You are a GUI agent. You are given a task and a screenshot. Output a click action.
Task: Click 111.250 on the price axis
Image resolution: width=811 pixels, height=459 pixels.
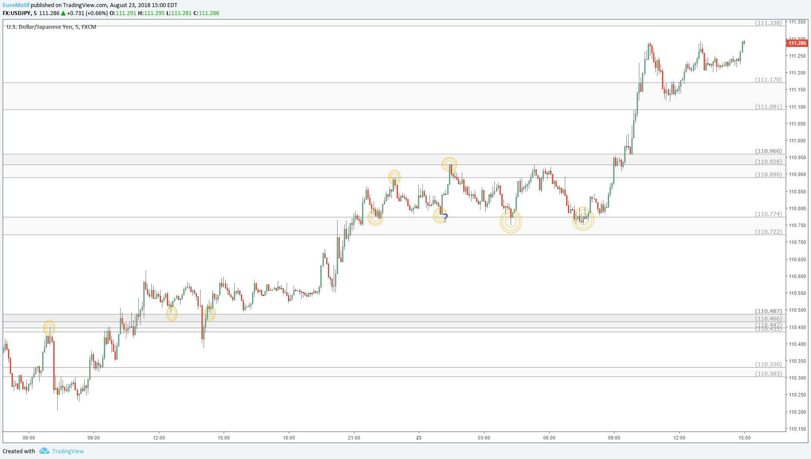(x=797, y=56)
